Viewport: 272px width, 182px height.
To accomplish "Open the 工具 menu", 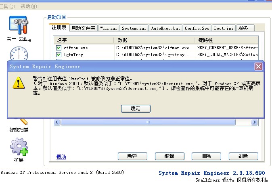I will coord(7,6).
